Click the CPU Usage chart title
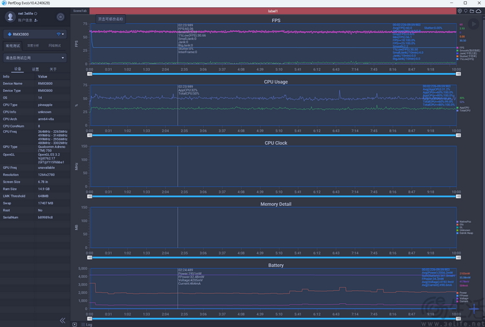The height and width of the screenshot is (327, 485). (276, 82)
